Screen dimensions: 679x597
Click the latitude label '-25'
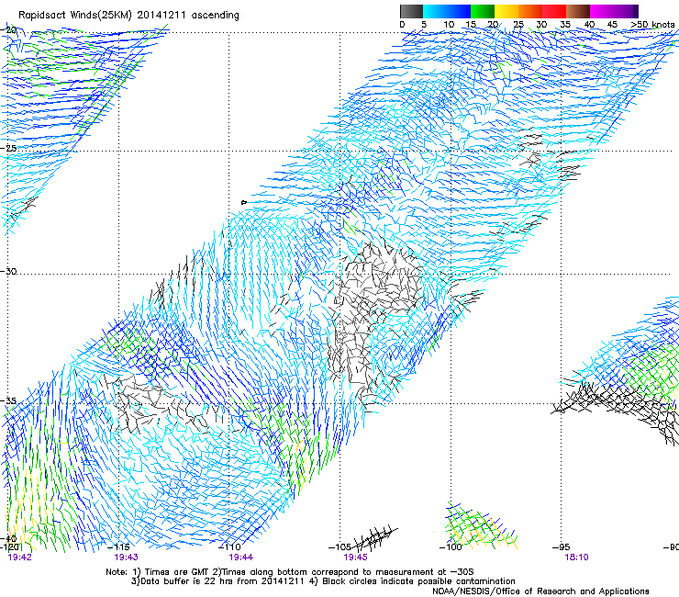click(x=8, y=148)
